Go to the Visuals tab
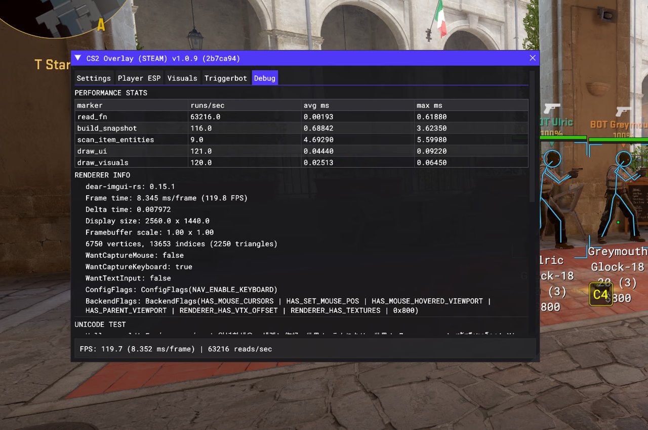This screenshot has height=430, width=648. [x=182, y=78]
